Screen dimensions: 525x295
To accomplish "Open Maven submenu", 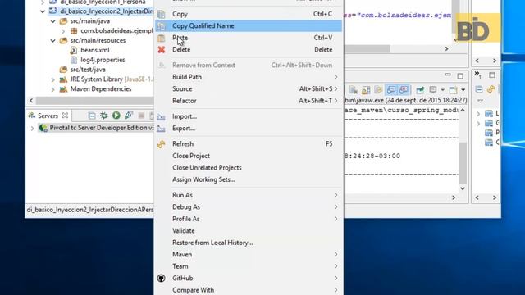I will pyautogui.click(x=249, y=255).
